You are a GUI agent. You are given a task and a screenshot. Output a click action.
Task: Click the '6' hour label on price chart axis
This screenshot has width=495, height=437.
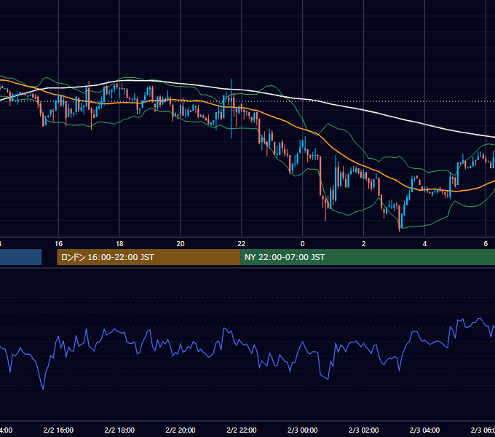pos(486,244)
